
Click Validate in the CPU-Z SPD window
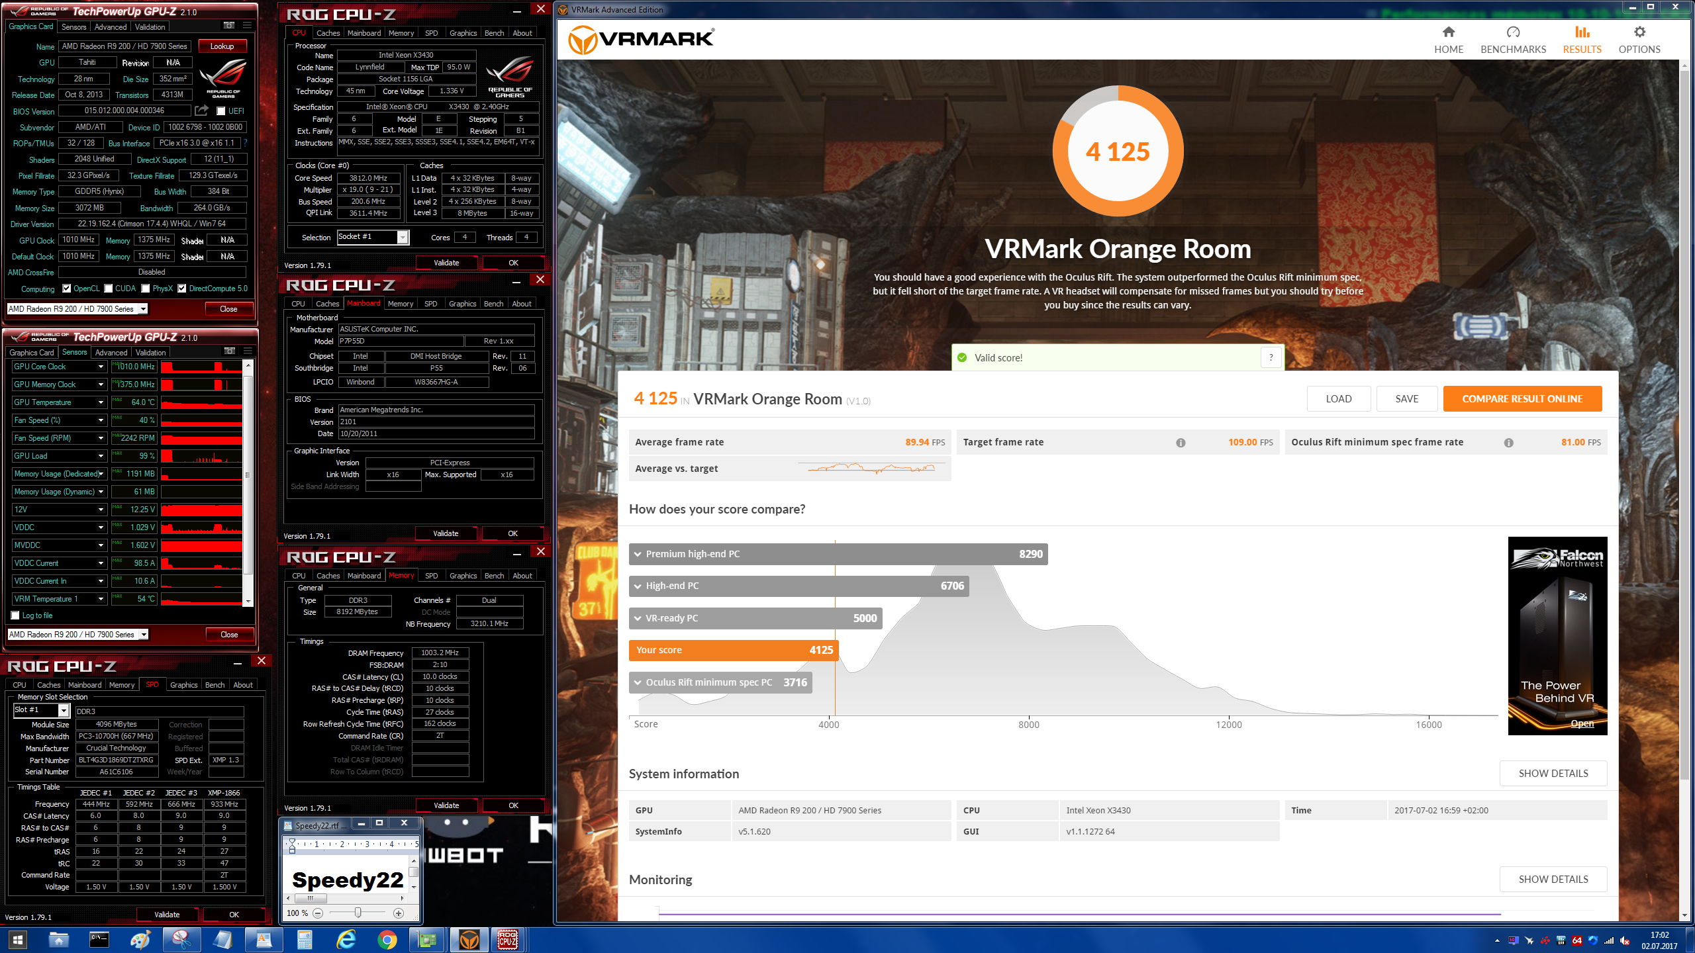point(167,915)
